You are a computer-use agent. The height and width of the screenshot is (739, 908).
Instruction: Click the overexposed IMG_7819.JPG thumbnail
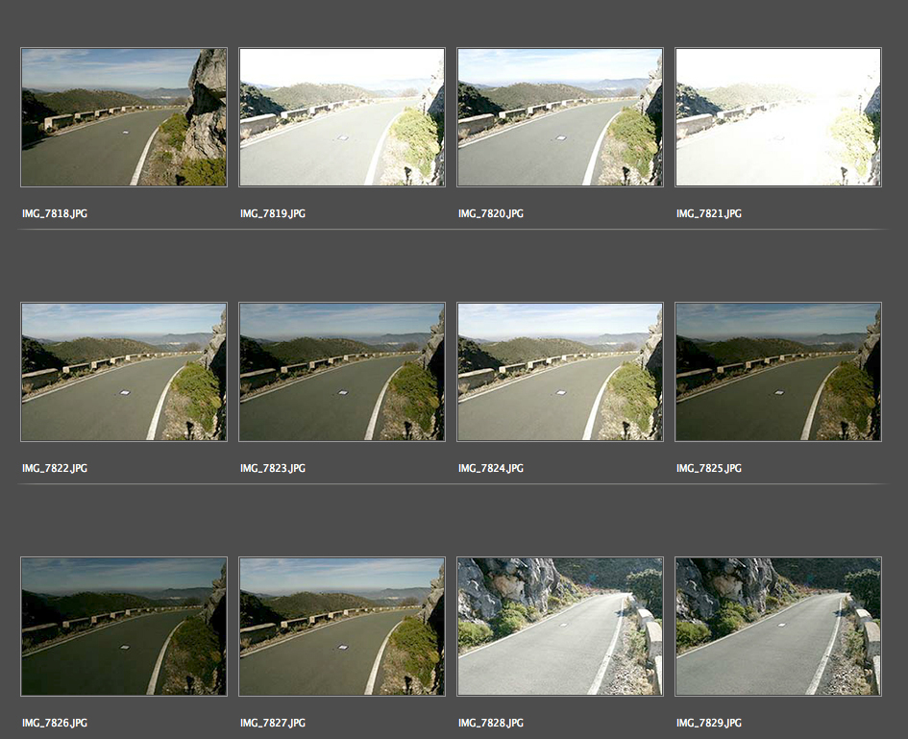click(x=342, y=117)
